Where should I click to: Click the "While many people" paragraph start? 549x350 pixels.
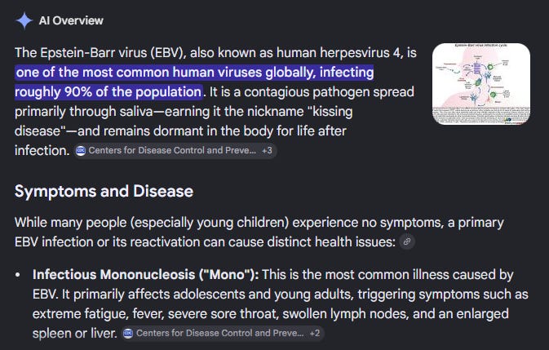(x=71, y=223)
